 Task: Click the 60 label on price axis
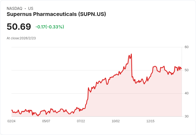point(186,47)
